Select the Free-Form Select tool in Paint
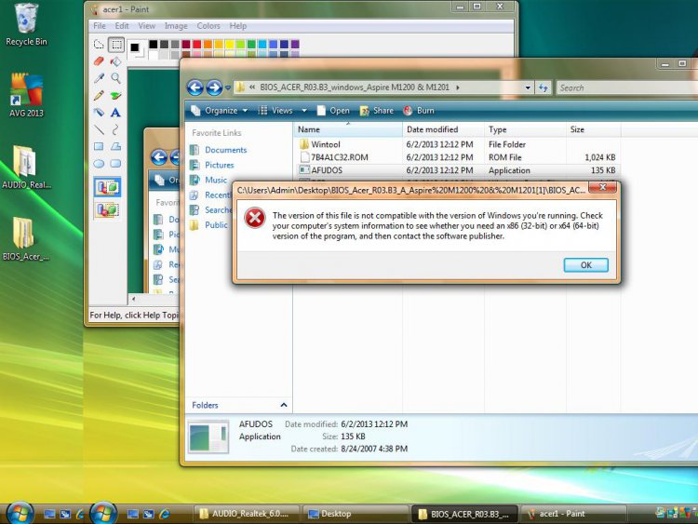698x524 pixels. [x=99, y=44]
